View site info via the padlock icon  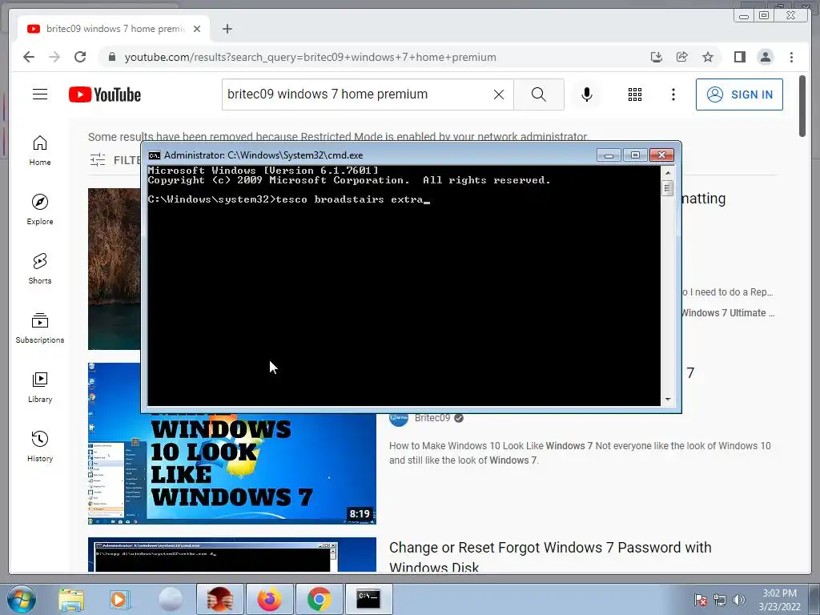112,57
